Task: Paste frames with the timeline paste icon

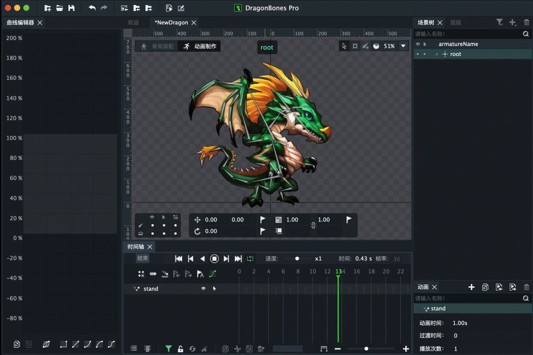Action: click(249, 349)
